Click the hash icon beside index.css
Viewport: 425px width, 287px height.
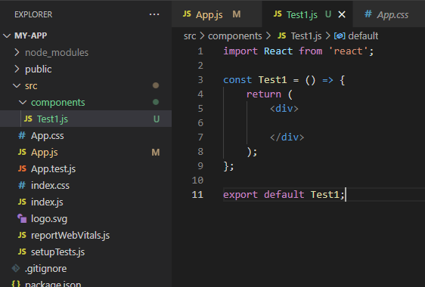pos(22,186)
